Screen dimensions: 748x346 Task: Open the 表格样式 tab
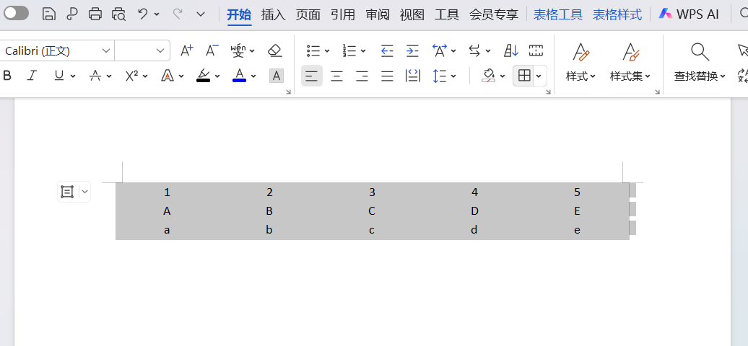point(617,14)
